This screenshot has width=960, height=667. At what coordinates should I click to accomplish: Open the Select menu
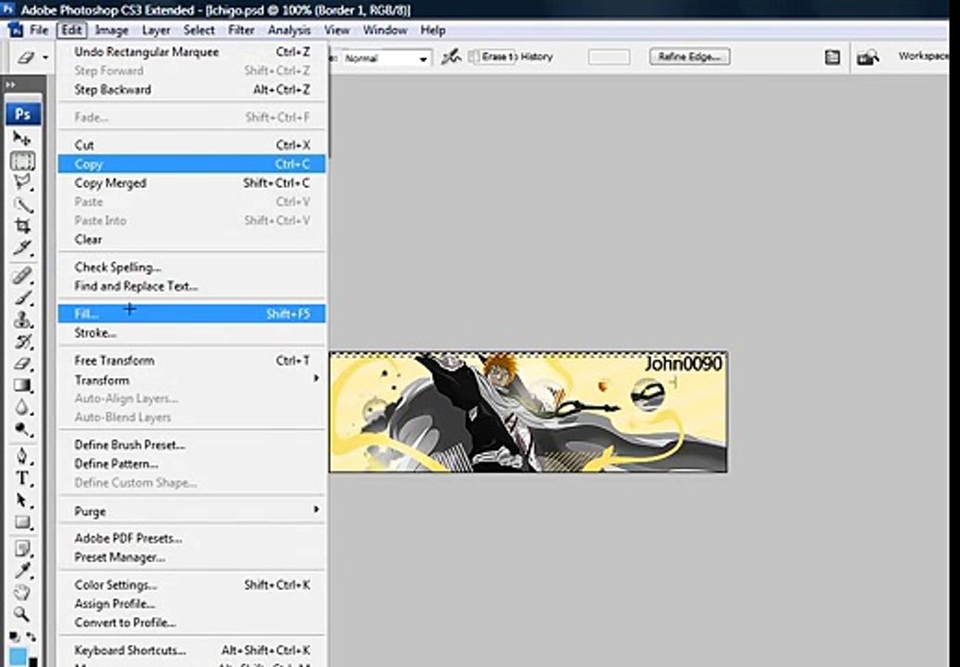199,30
